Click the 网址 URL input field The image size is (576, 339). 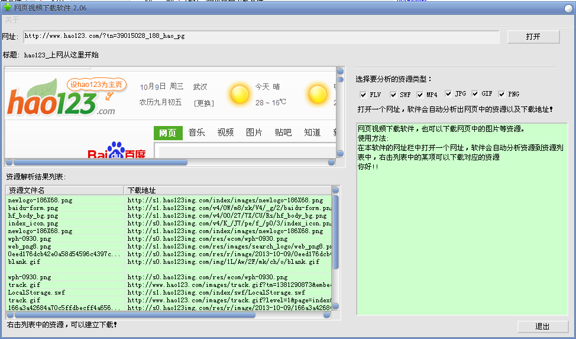(x=261, y=37)
